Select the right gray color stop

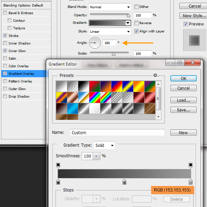point(190,181)
